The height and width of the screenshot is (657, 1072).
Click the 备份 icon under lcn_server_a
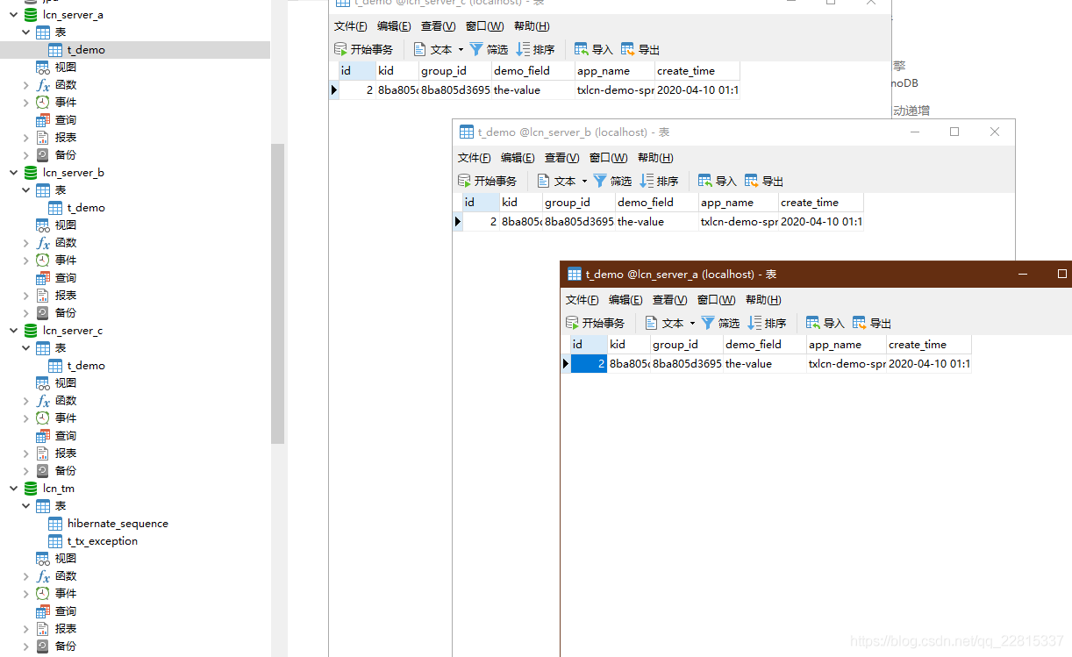[x=42, y=155]
